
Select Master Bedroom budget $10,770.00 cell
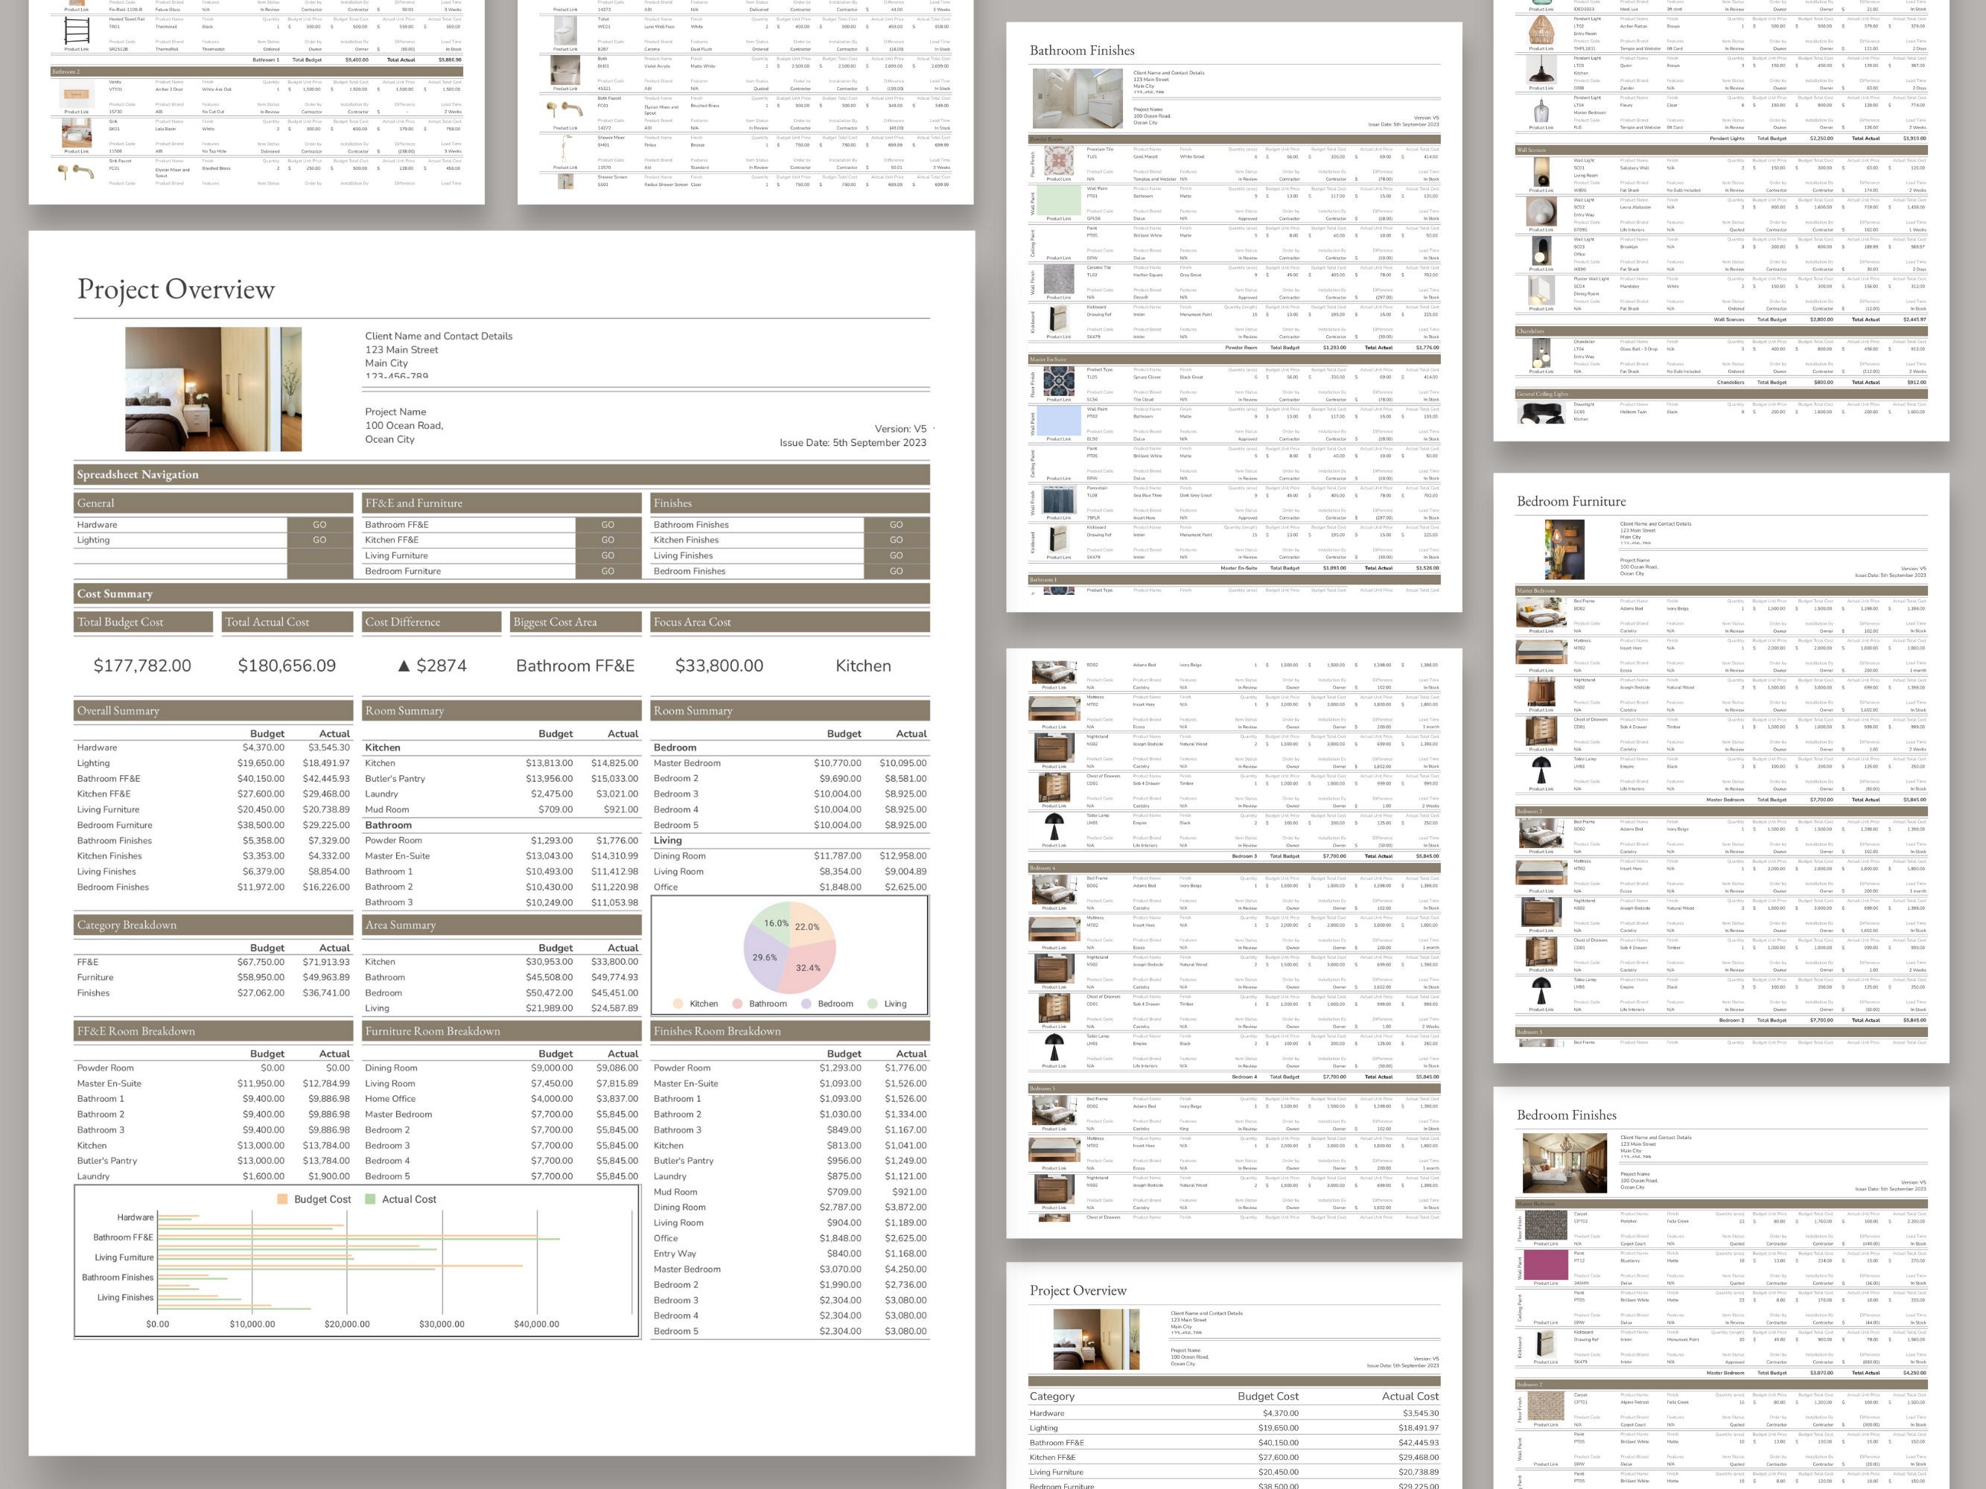837,763
